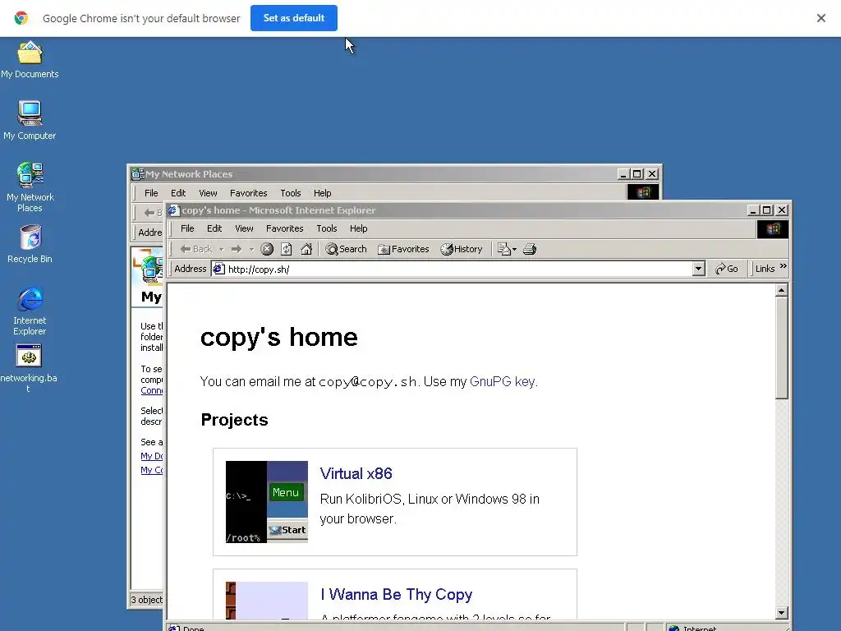Open Favorites menu in My Network Places
841x631 pixels.
(248, 193)
